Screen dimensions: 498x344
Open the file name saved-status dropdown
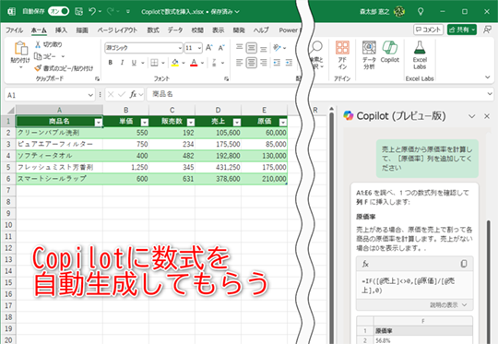click(x=237, y=12)
